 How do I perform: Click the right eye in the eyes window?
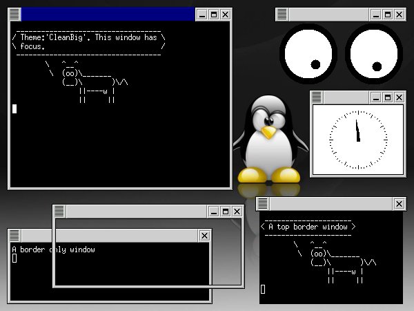(374, 54)
